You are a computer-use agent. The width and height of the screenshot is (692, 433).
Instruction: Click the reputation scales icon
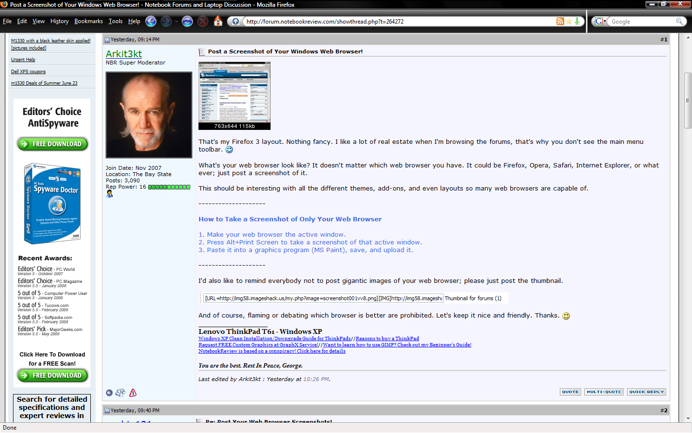[120, 393]
